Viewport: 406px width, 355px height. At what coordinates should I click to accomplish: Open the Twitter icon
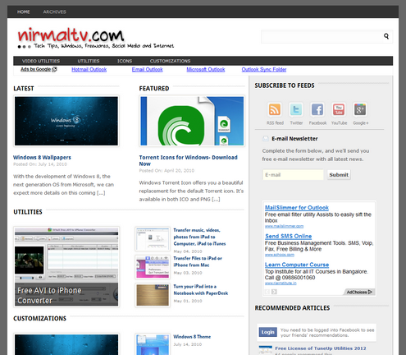[296, 110]
